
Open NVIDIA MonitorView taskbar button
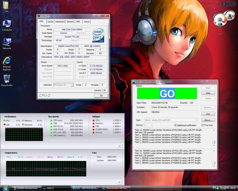(x=26, y=188)
